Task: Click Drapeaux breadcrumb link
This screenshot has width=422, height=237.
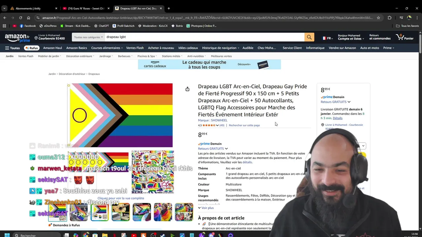Action: pyautogui.click(x=94, y=74)
